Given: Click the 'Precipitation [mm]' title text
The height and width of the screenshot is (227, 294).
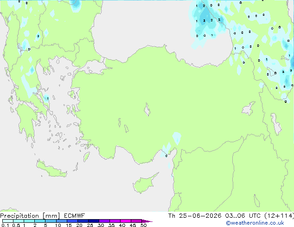Looking at the screenshot, I should (x=30, y=216).
